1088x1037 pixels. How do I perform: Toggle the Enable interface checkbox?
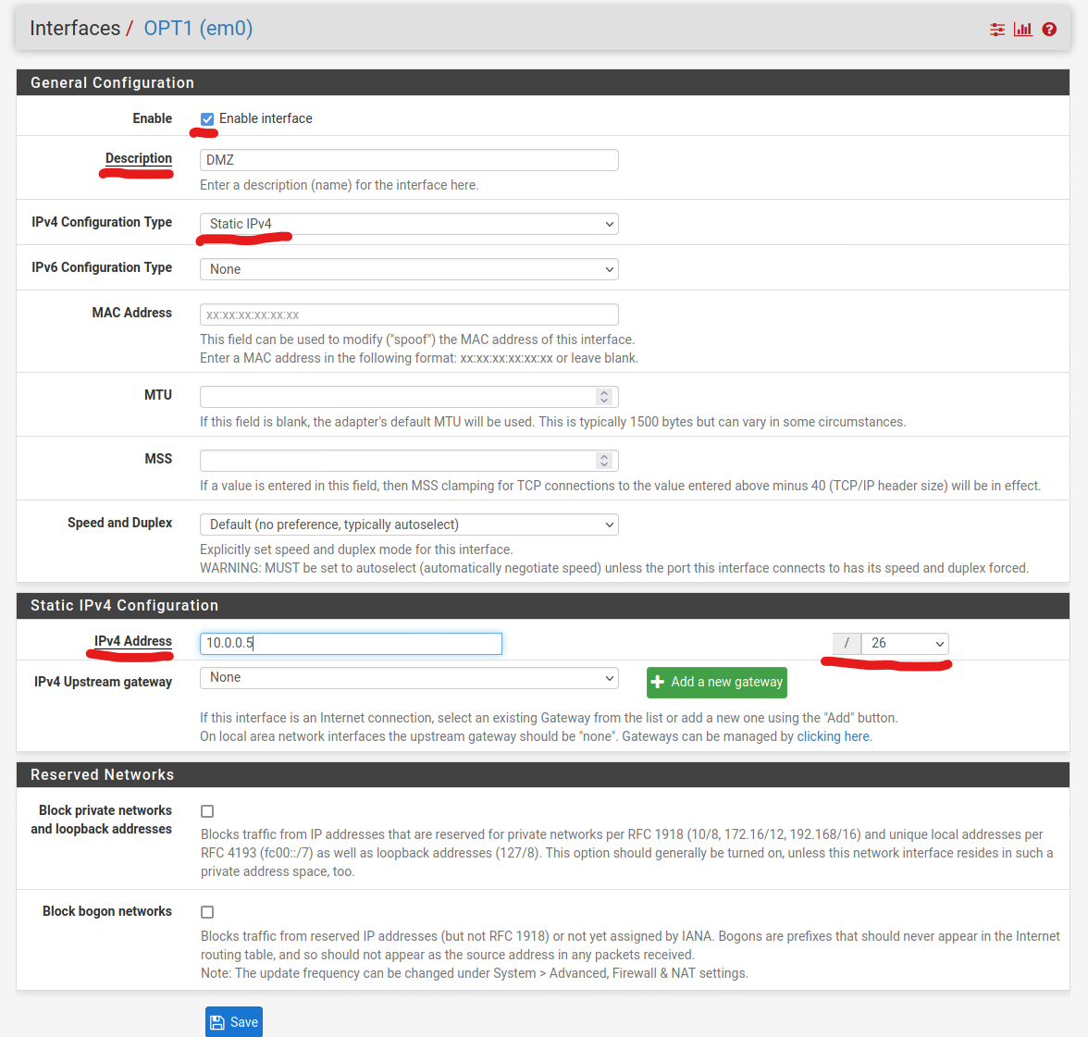(207, 118)
